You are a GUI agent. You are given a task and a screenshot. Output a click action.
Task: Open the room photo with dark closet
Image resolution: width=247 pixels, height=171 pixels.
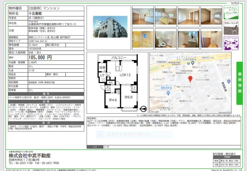[x=211, y=16]
